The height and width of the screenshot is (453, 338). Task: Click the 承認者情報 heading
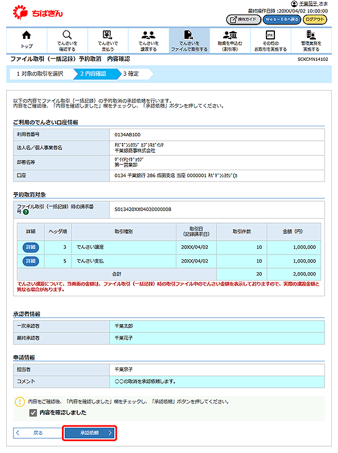[26, 314]
